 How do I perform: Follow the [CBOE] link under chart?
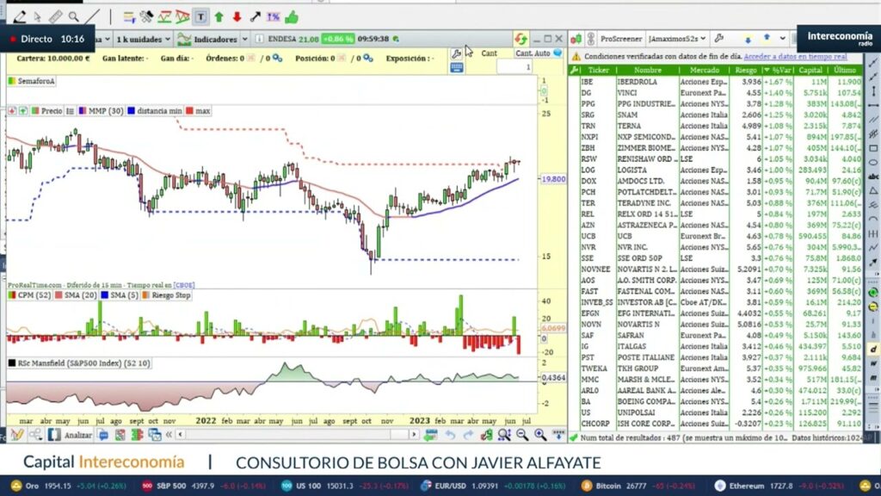(184, 285)
